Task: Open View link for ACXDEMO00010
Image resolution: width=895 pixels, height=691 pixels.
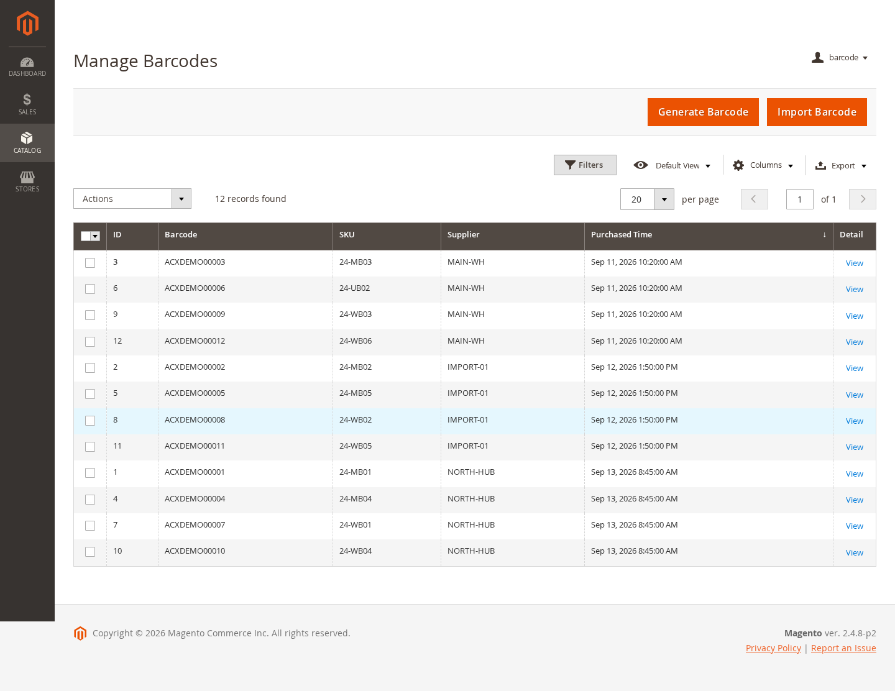Action: click(855, 553)
